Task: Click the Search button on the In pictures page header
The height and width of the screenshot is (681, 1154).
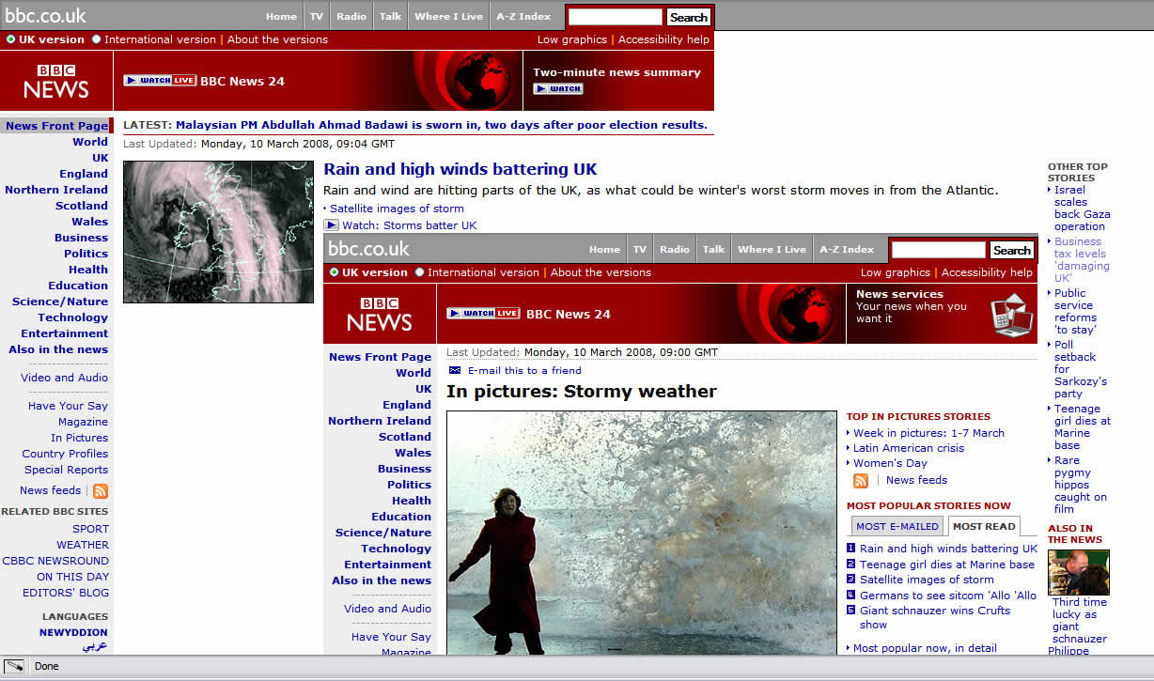Action: (1012, 250)
